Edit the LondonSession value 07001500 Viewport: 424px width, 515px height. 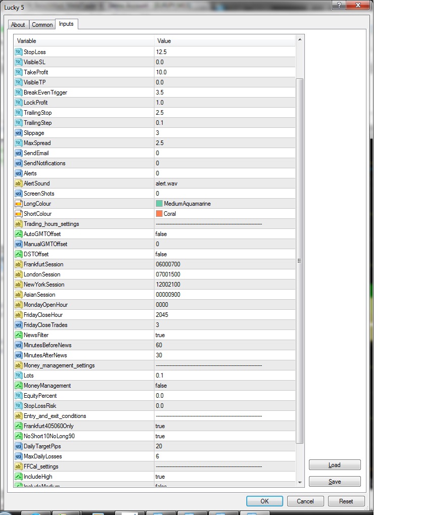click(x=225, y=274)
